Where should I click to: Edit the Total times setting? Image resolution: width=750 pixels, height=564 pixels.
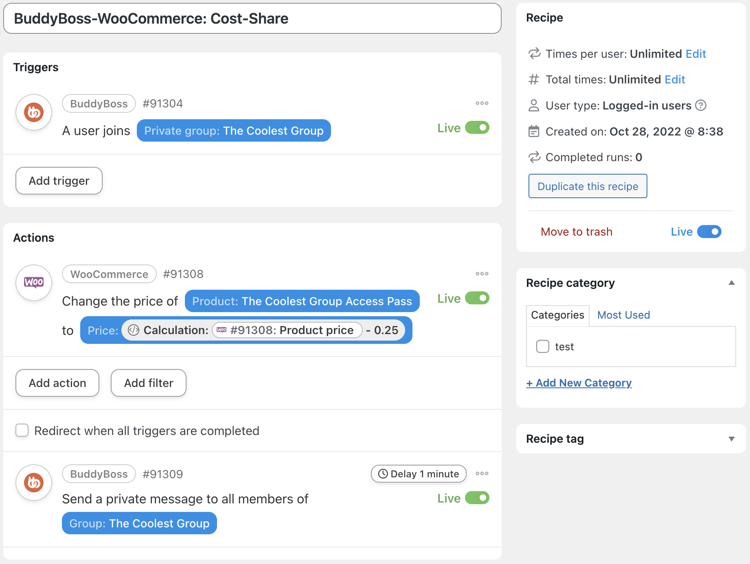tap(675, 79)
